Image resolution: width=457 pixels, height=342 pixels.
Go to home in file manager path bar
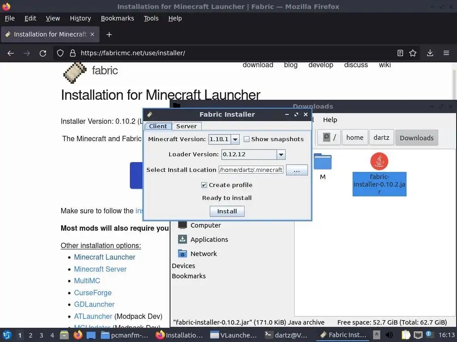[355, 138]
